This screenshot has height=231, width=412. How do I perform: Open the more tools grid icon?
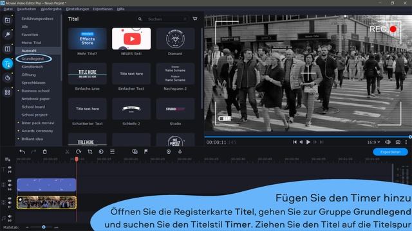tap(7, 92)
